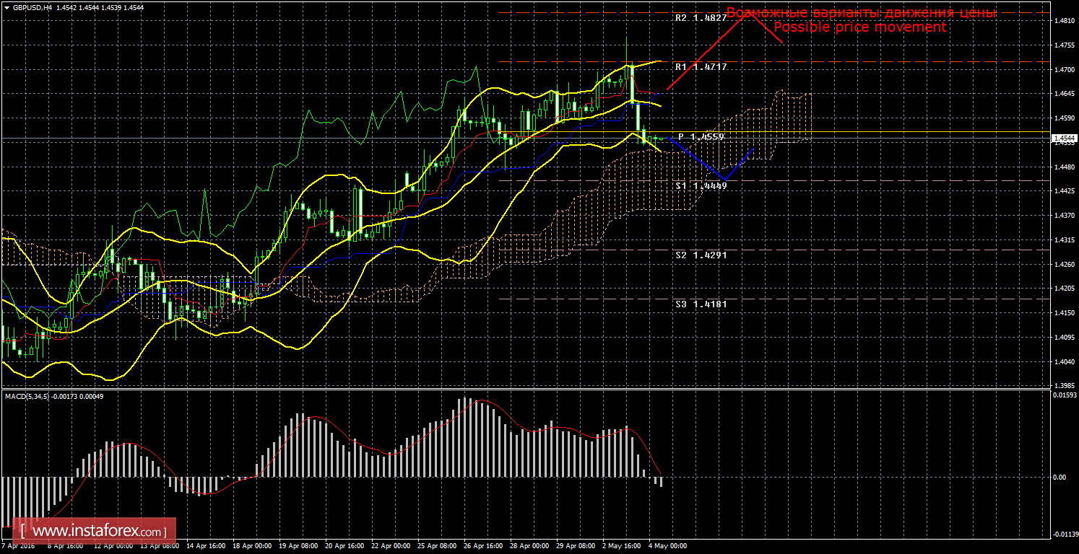This screenshot has width=1079, height=554.
Task: Click the 1.4755 price axis label
Action: (x=1065, y=45)
